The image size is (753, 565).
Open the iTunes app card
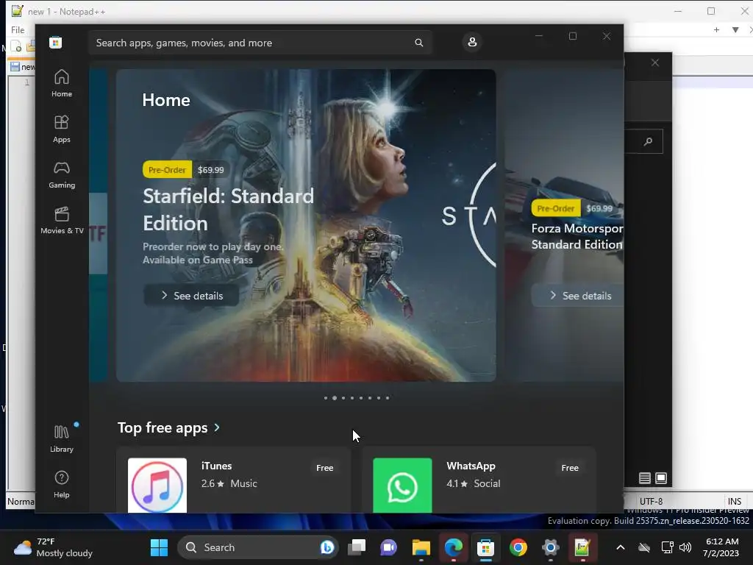[x=233, y=480]
